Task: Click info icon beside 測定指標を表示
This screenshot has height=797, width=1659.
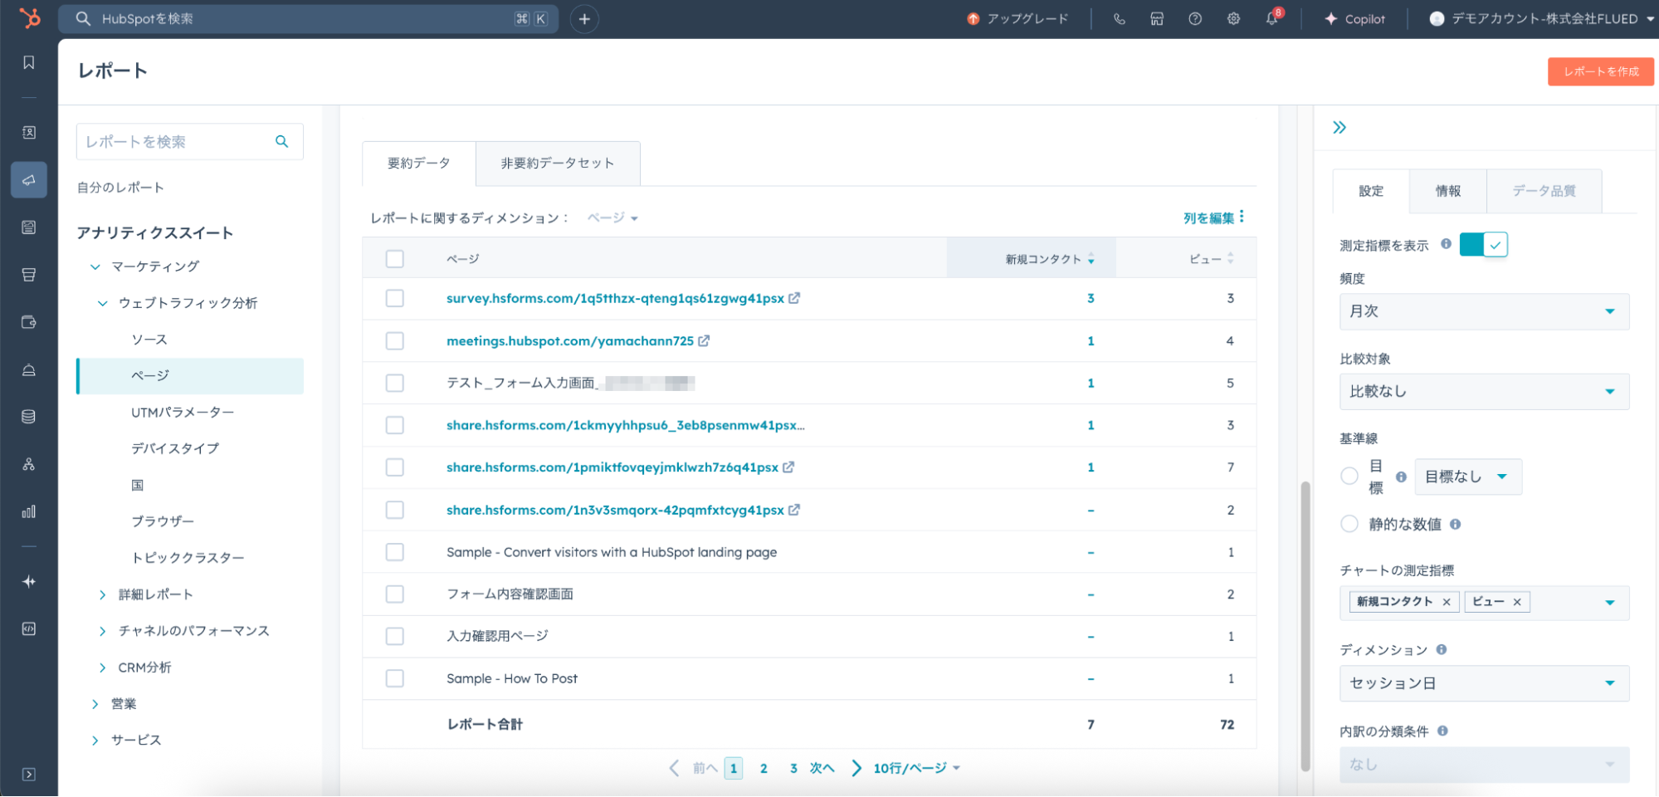Action: coord(1446,244)
